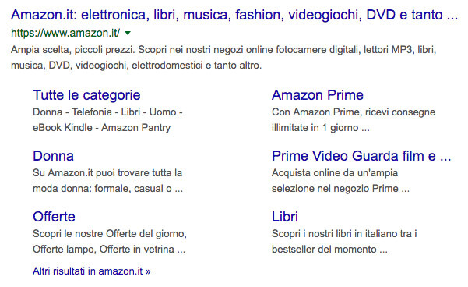The height and width of the screenshot is (287, 468).
Task: Go to the Donna sitelink
Action: click(x=53, y=156)
